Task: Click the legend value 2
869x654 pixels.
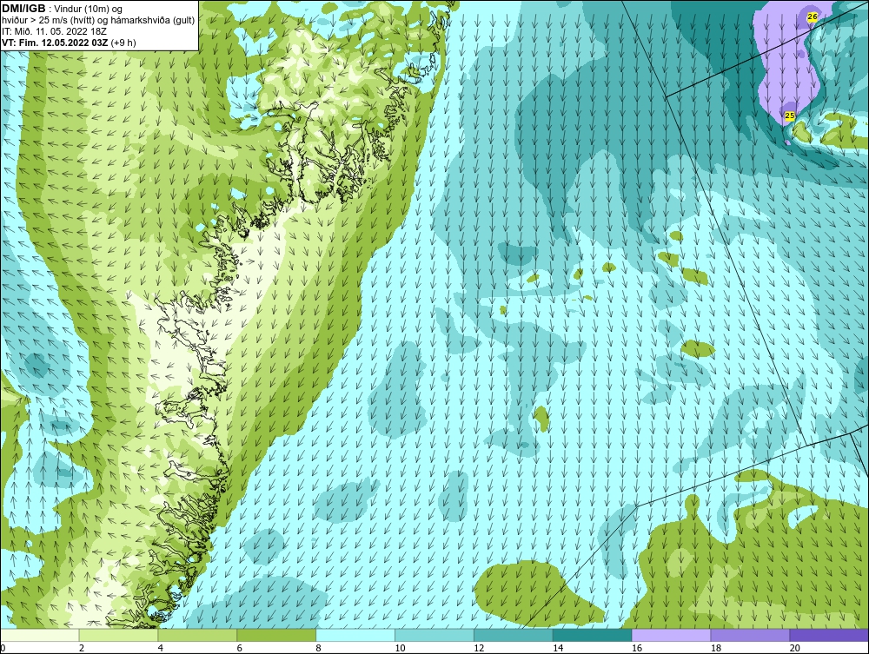Action: (82, 648)
